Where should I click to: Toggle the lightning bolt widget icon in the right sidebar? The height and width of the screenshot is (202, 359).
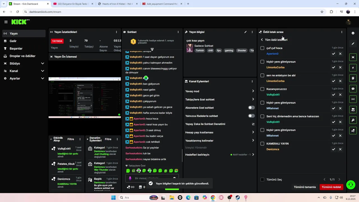pos(353,68)
